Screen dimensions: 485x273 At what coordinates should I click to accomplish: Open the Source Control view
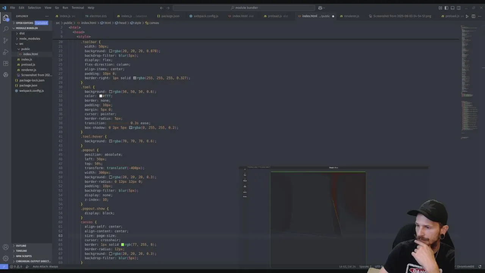(x=6, y=40)
